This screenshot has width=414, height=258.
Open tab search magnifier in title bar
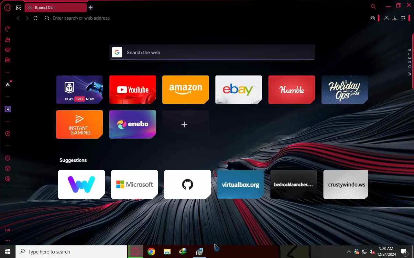coord(373,6)
